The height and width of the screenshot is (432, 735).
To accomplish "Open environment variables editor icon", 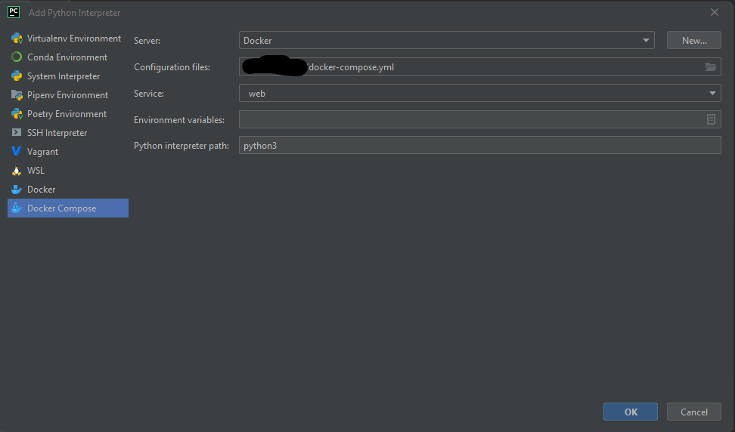I will click(711, 119).
